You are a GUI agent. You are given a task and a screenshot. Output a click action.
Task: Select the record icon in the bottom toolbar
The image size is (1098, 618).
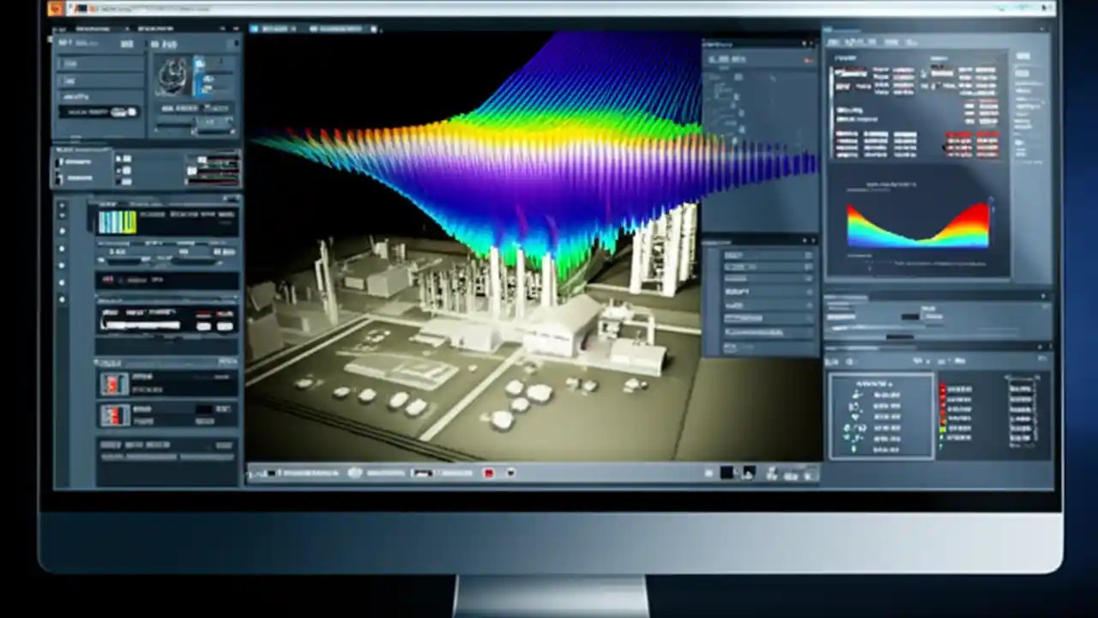(x=489, y=473)
